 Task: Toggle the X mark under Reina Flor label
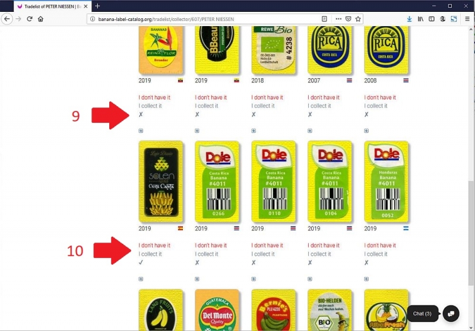141,114
